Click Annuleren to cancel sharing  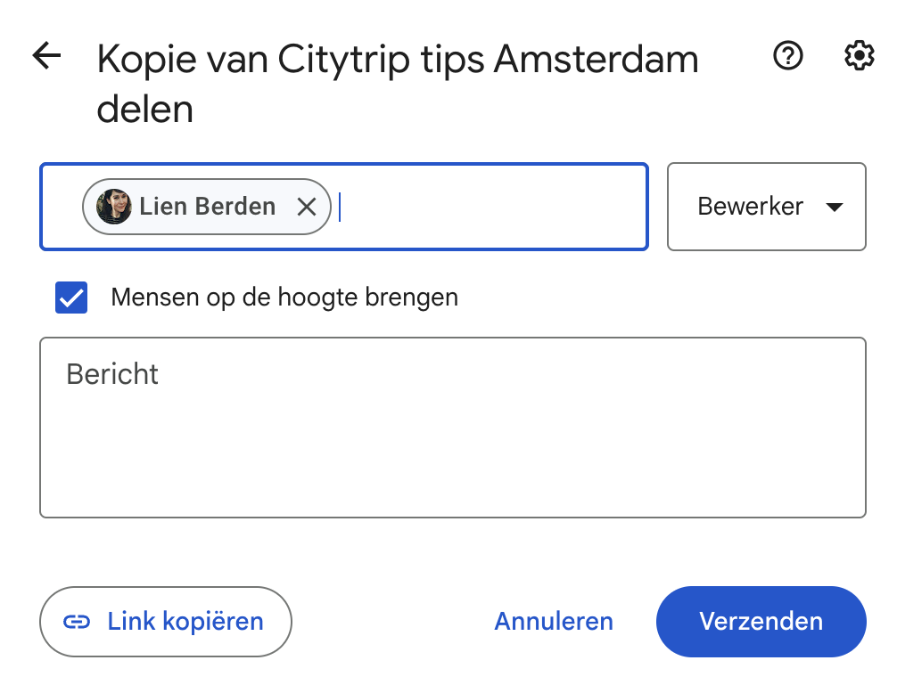tap(554, 622)
